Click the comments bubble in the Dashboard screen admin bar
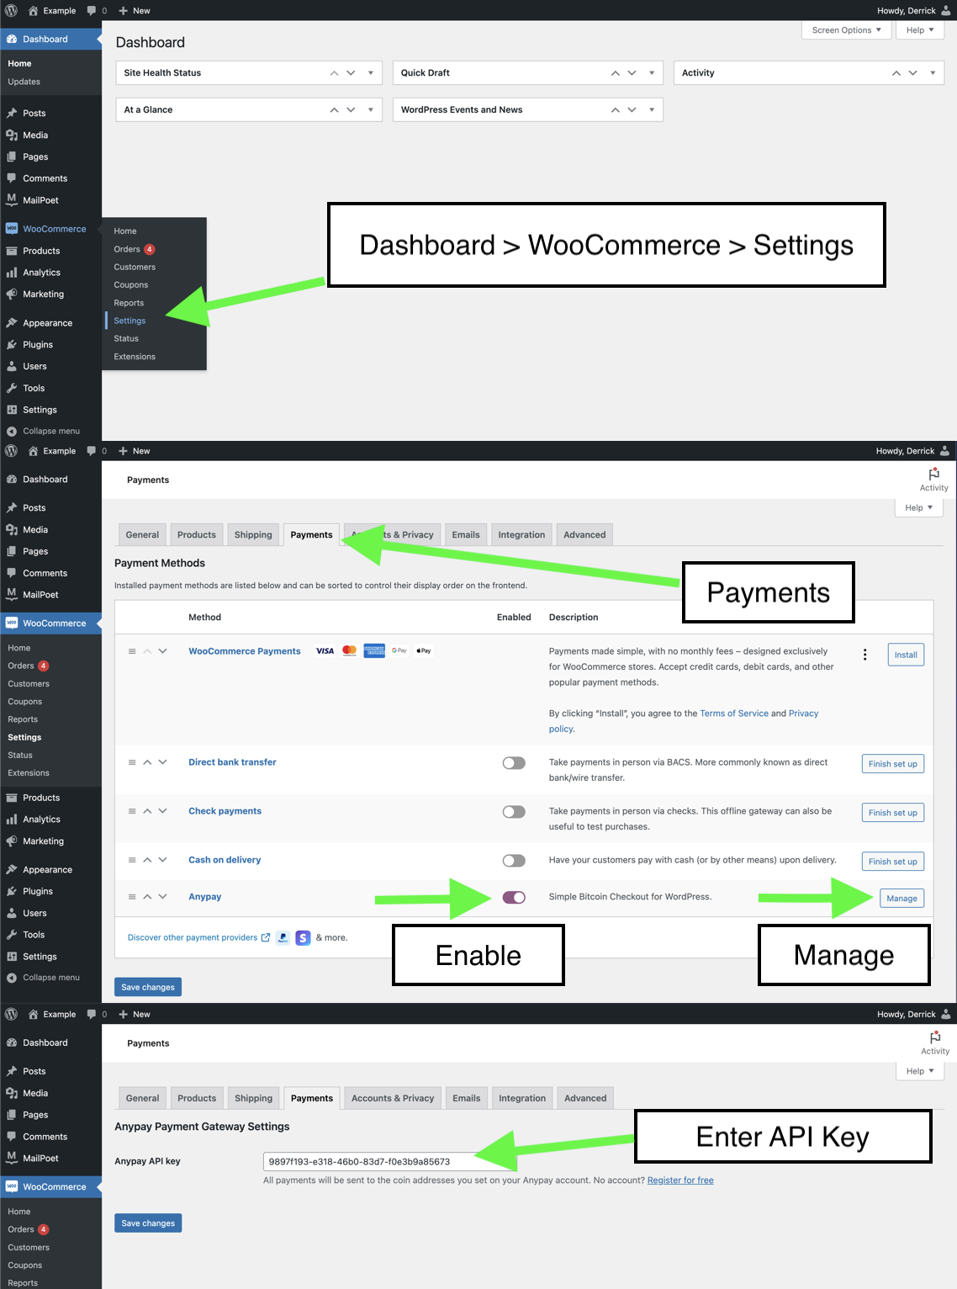This screenshot has height=1289, width=957. click(91, 10)
